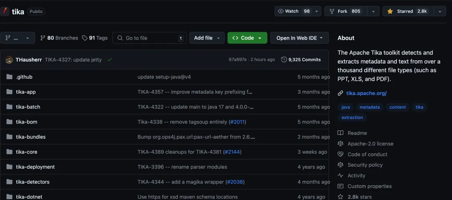Viewport: 452px width, 200px height.
Task: Open the Starred lists dropdown arrow
Action: click(x=439, y=11)
